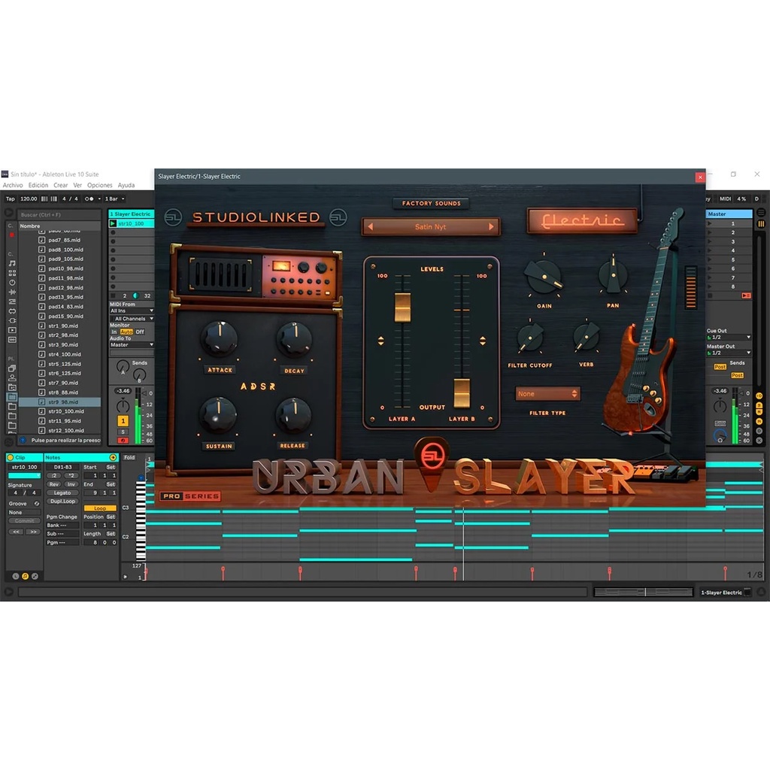The image size is (770, 770).
Task: Click the Factory Sounds button
Action: pyautogui.click(x=431, y=203)
